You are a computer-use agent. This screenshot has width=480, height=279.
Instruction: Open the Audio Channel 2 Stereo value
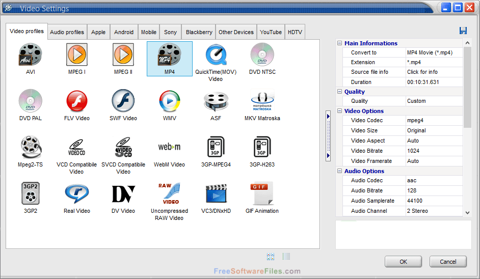(x=434, y=211)
